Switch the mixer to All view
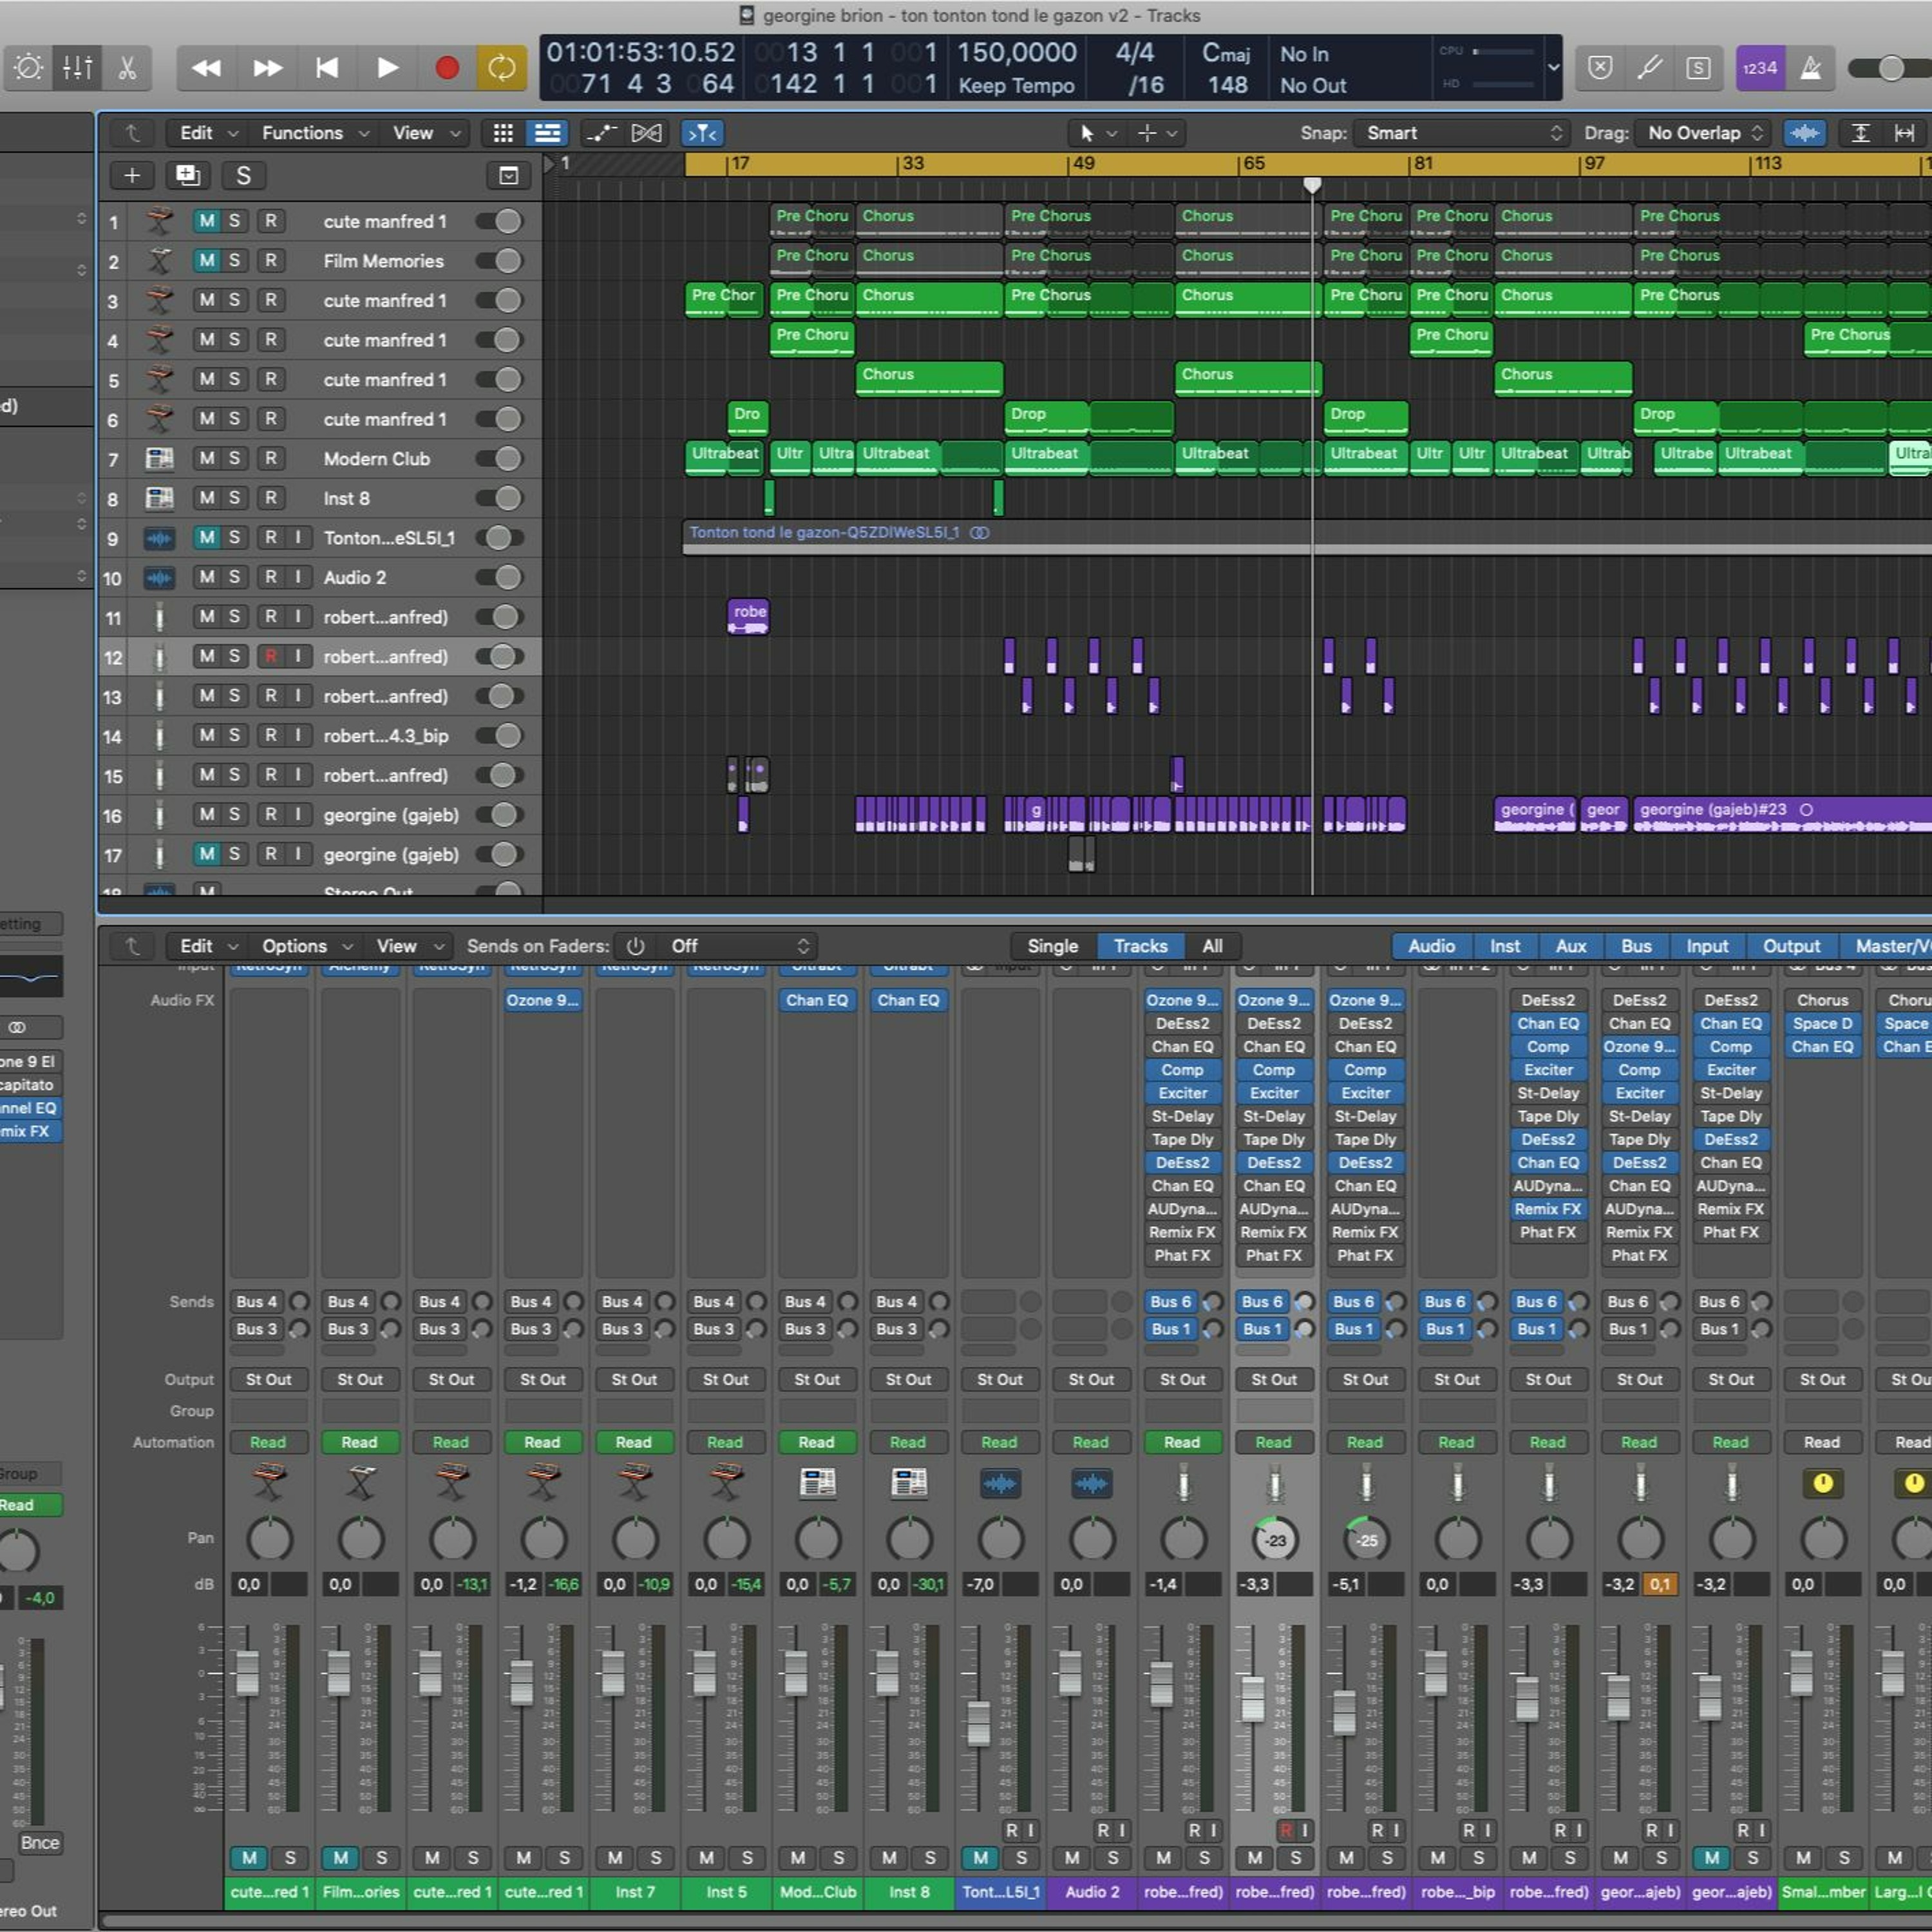This screenshot has width=1932, height=1932. coord(1212,946)
